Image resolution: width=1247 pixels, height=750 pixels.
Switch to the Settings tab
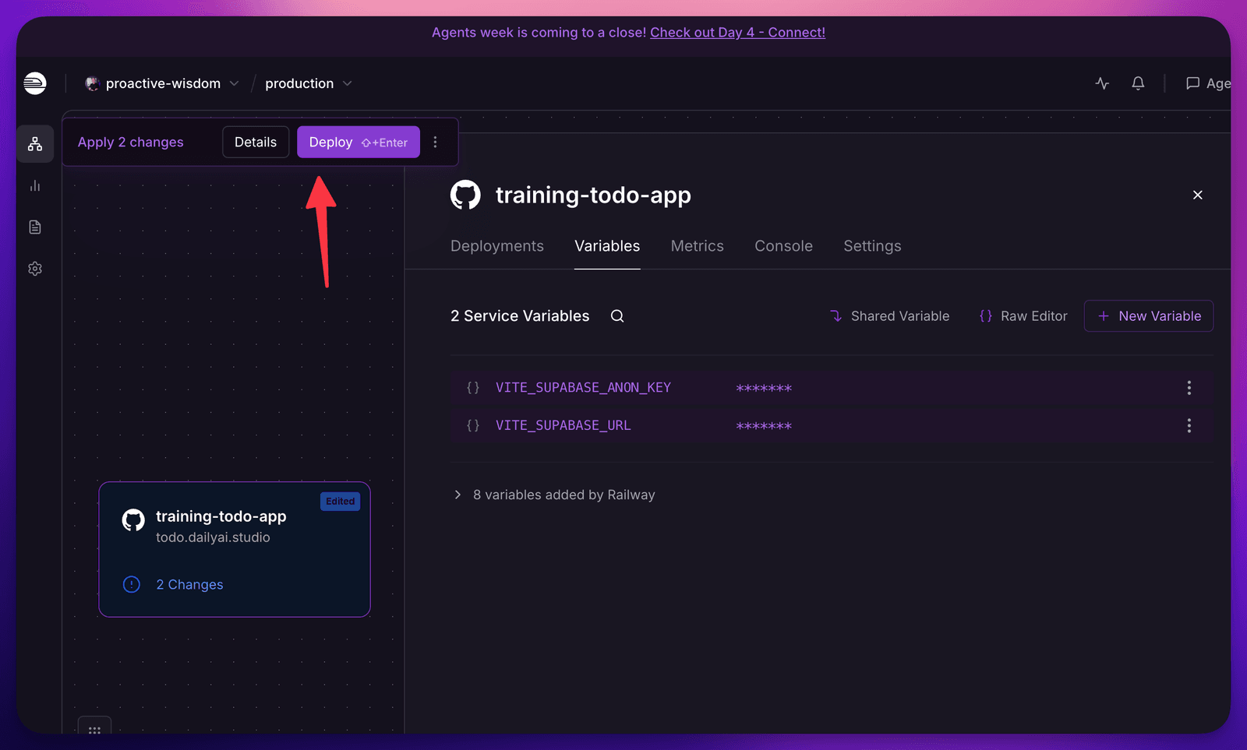click(x=872, y=246)
